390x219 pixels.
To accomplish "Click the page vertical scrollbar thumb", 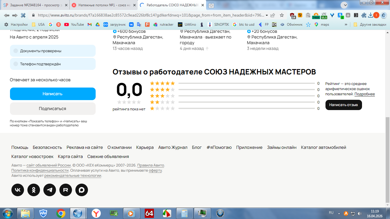I will (387, 160).
